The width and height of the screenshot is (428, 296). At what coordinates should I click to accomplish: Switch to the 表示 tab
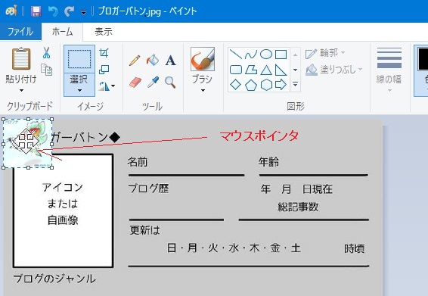[x=104, y=32]
